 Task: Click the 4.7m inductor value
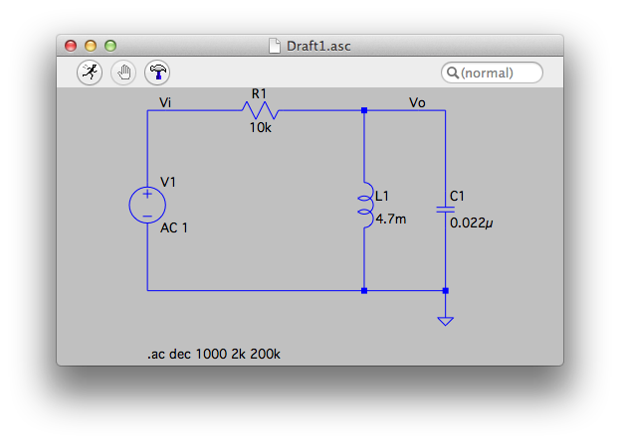[390, 219]
